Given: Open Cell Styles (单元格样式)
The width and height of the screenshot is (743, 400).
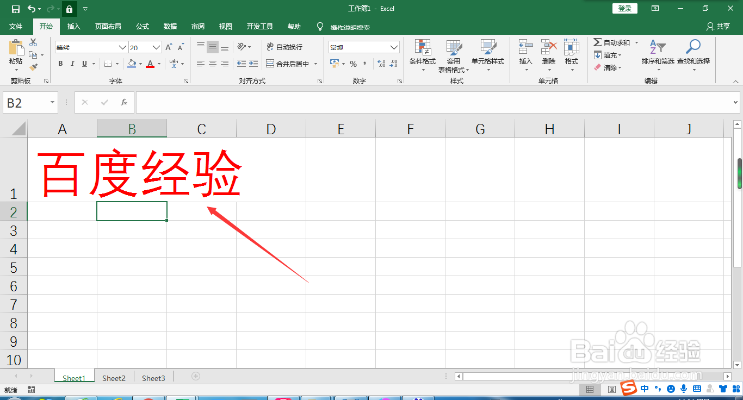Looking at the screenshot, I should pyautogui.click(x=488, y=55).
